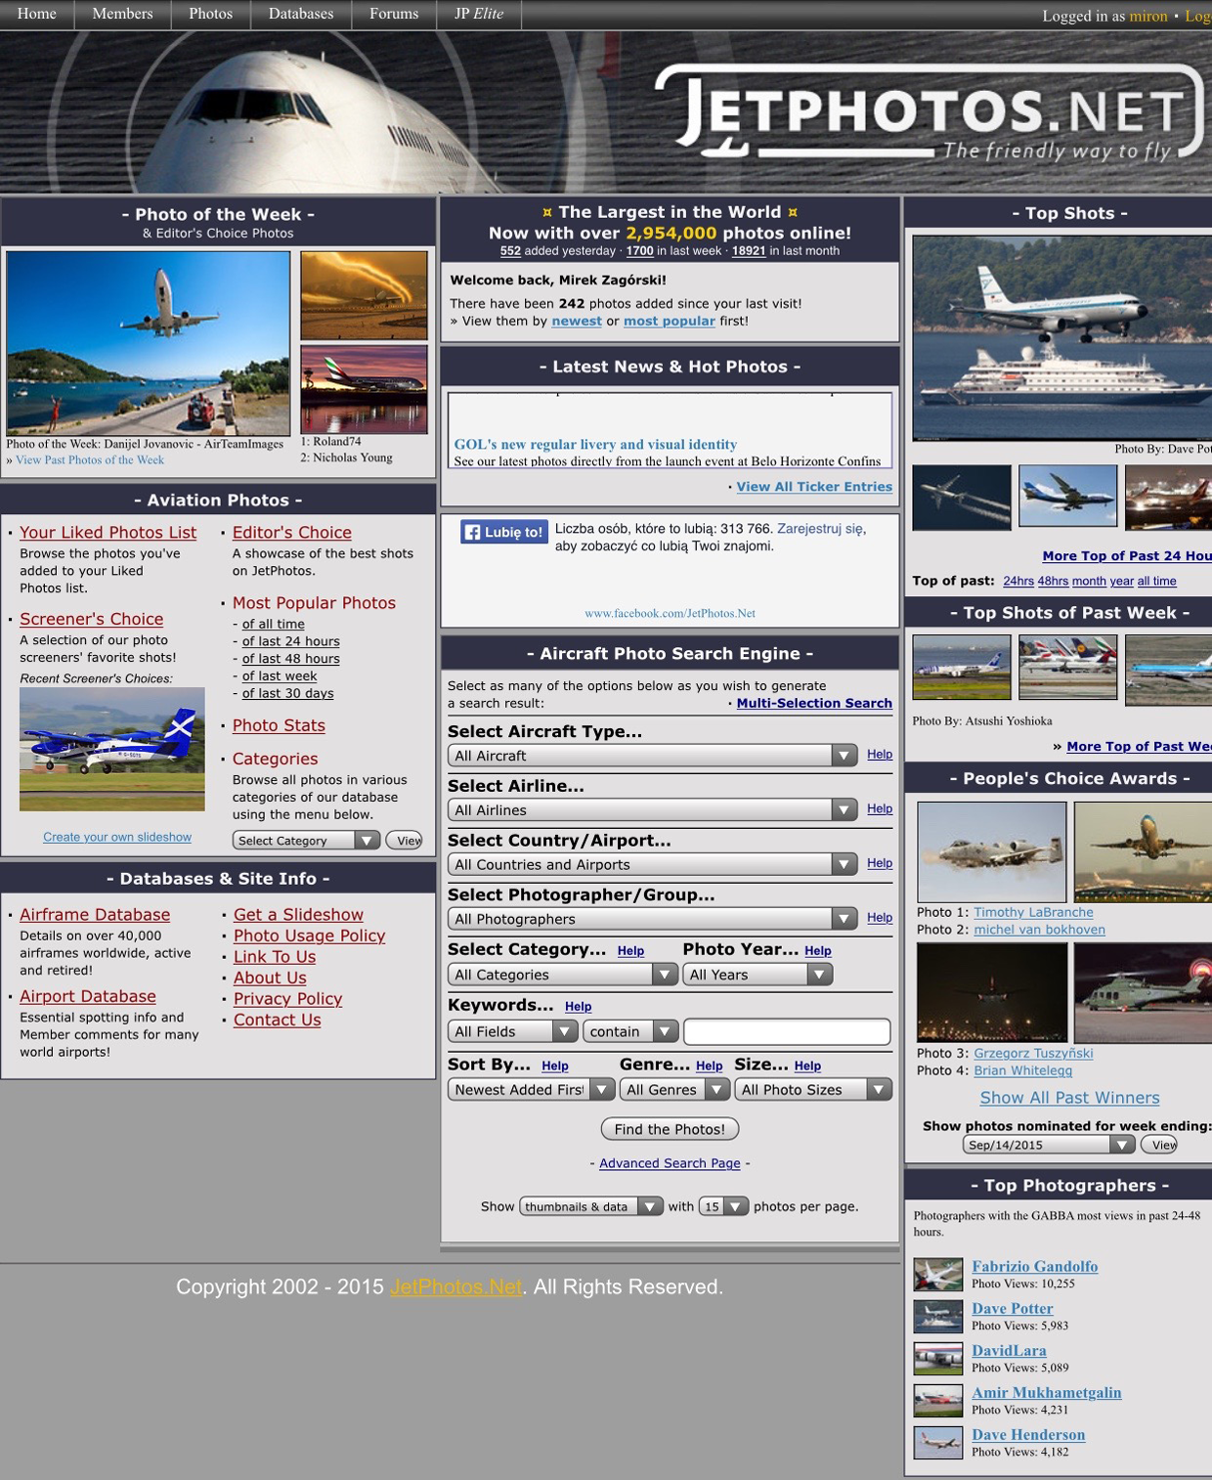This screenshot has width=1212, height=1480.
Task: Open the Select Category dropdown in Aviation Photos
Action: coord(306,841)
